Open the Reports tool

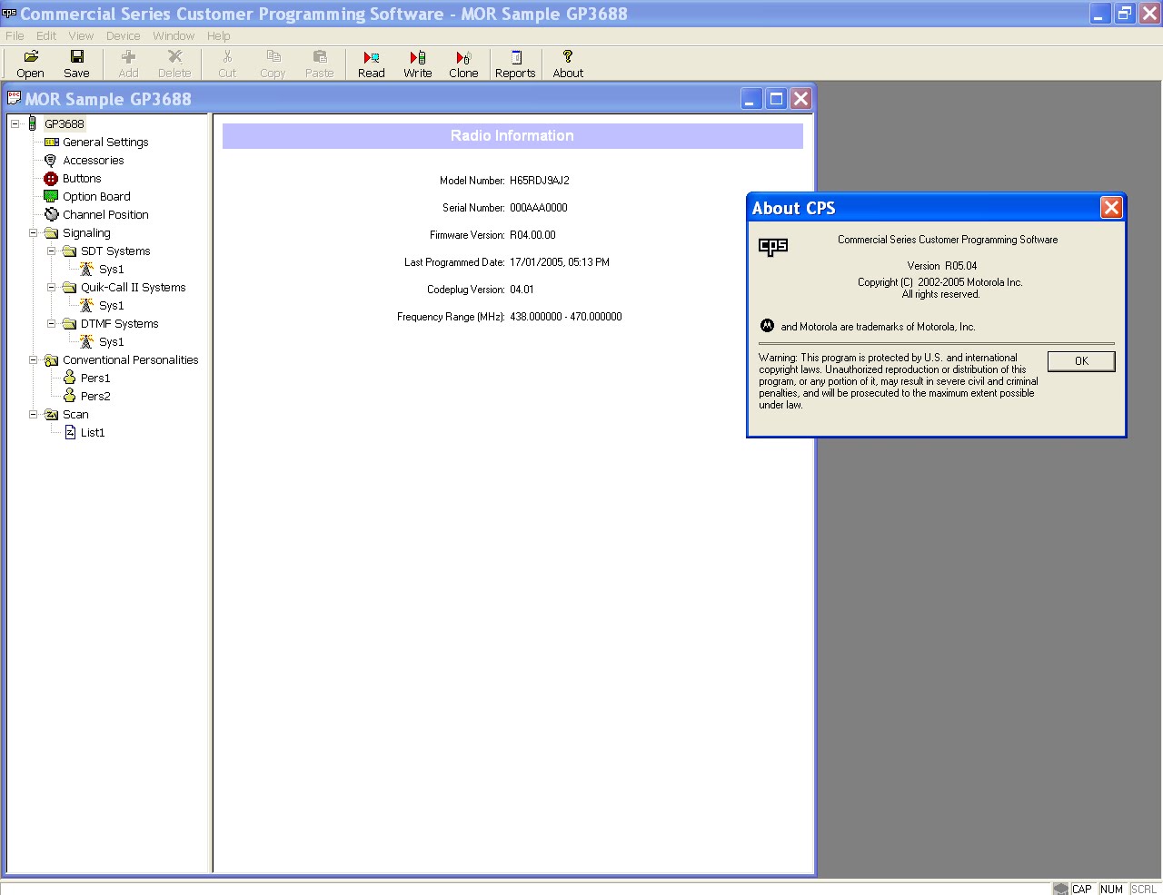[x=514, y=64]
